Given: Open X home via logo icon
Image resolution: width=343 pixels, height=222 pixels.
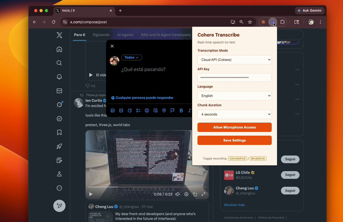Looking at the screenshot, I should pyautogui.click(x=59, y=35).
